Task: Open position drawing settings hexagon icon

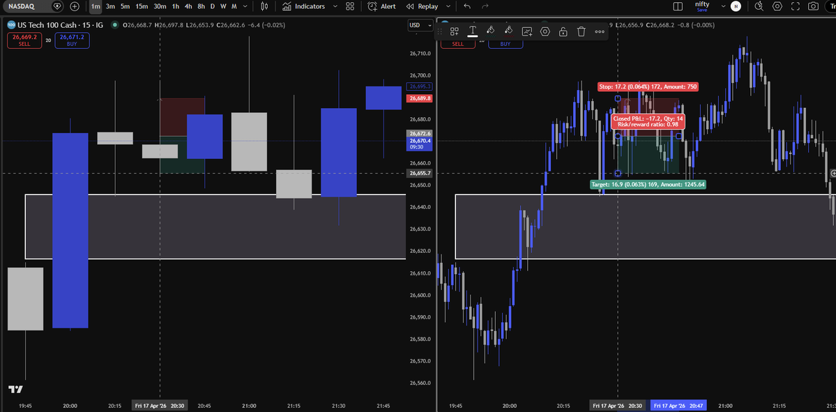Action: (545, 31)
